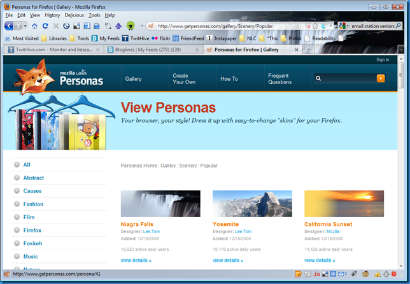Click the blue snowflake status bar icon
The height and width of the screenshot is (284, 410).
[333, 274]
